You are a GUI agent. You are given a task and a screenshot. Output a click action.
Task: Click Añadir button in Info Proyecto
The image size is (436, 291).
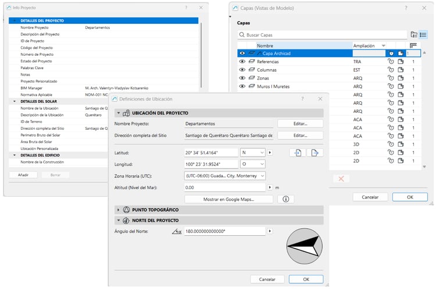23,175
